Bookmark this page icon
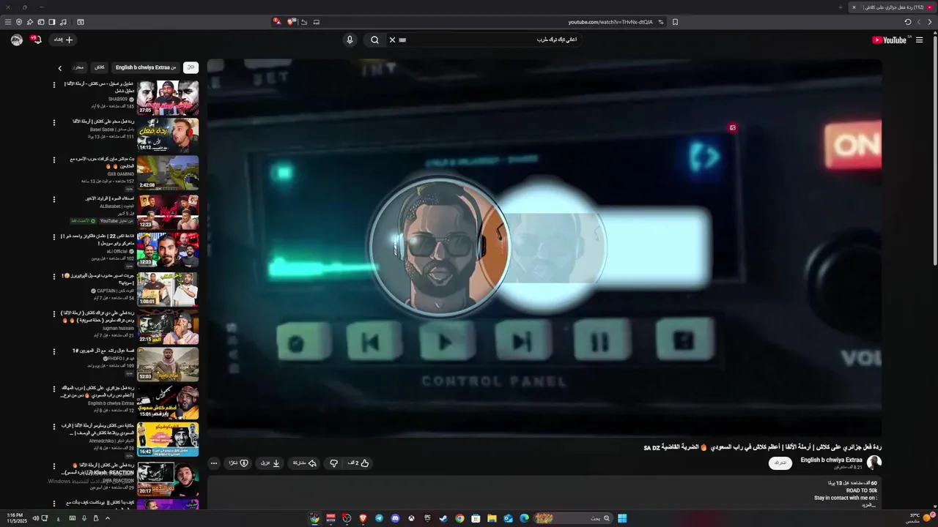The width and height of the screenshot is (938, 527). [x=675, y=22]
